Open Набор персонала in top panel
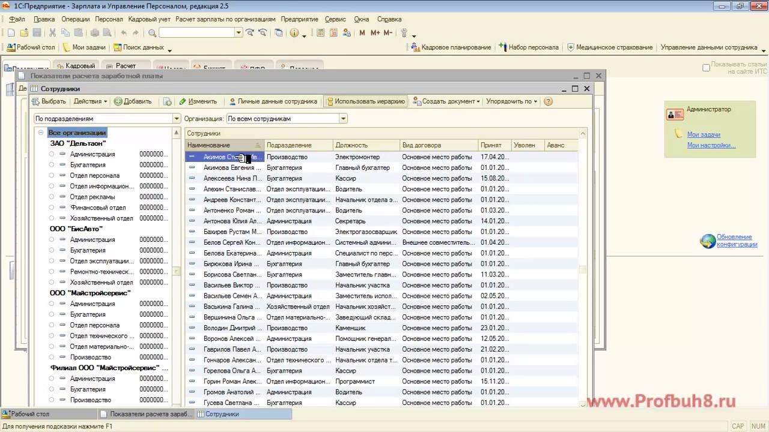 click(x=528, y=47)
